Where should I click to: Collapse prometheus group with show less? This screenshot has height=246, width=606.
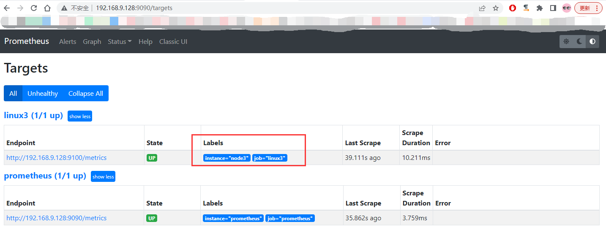(x=103, y=176)
